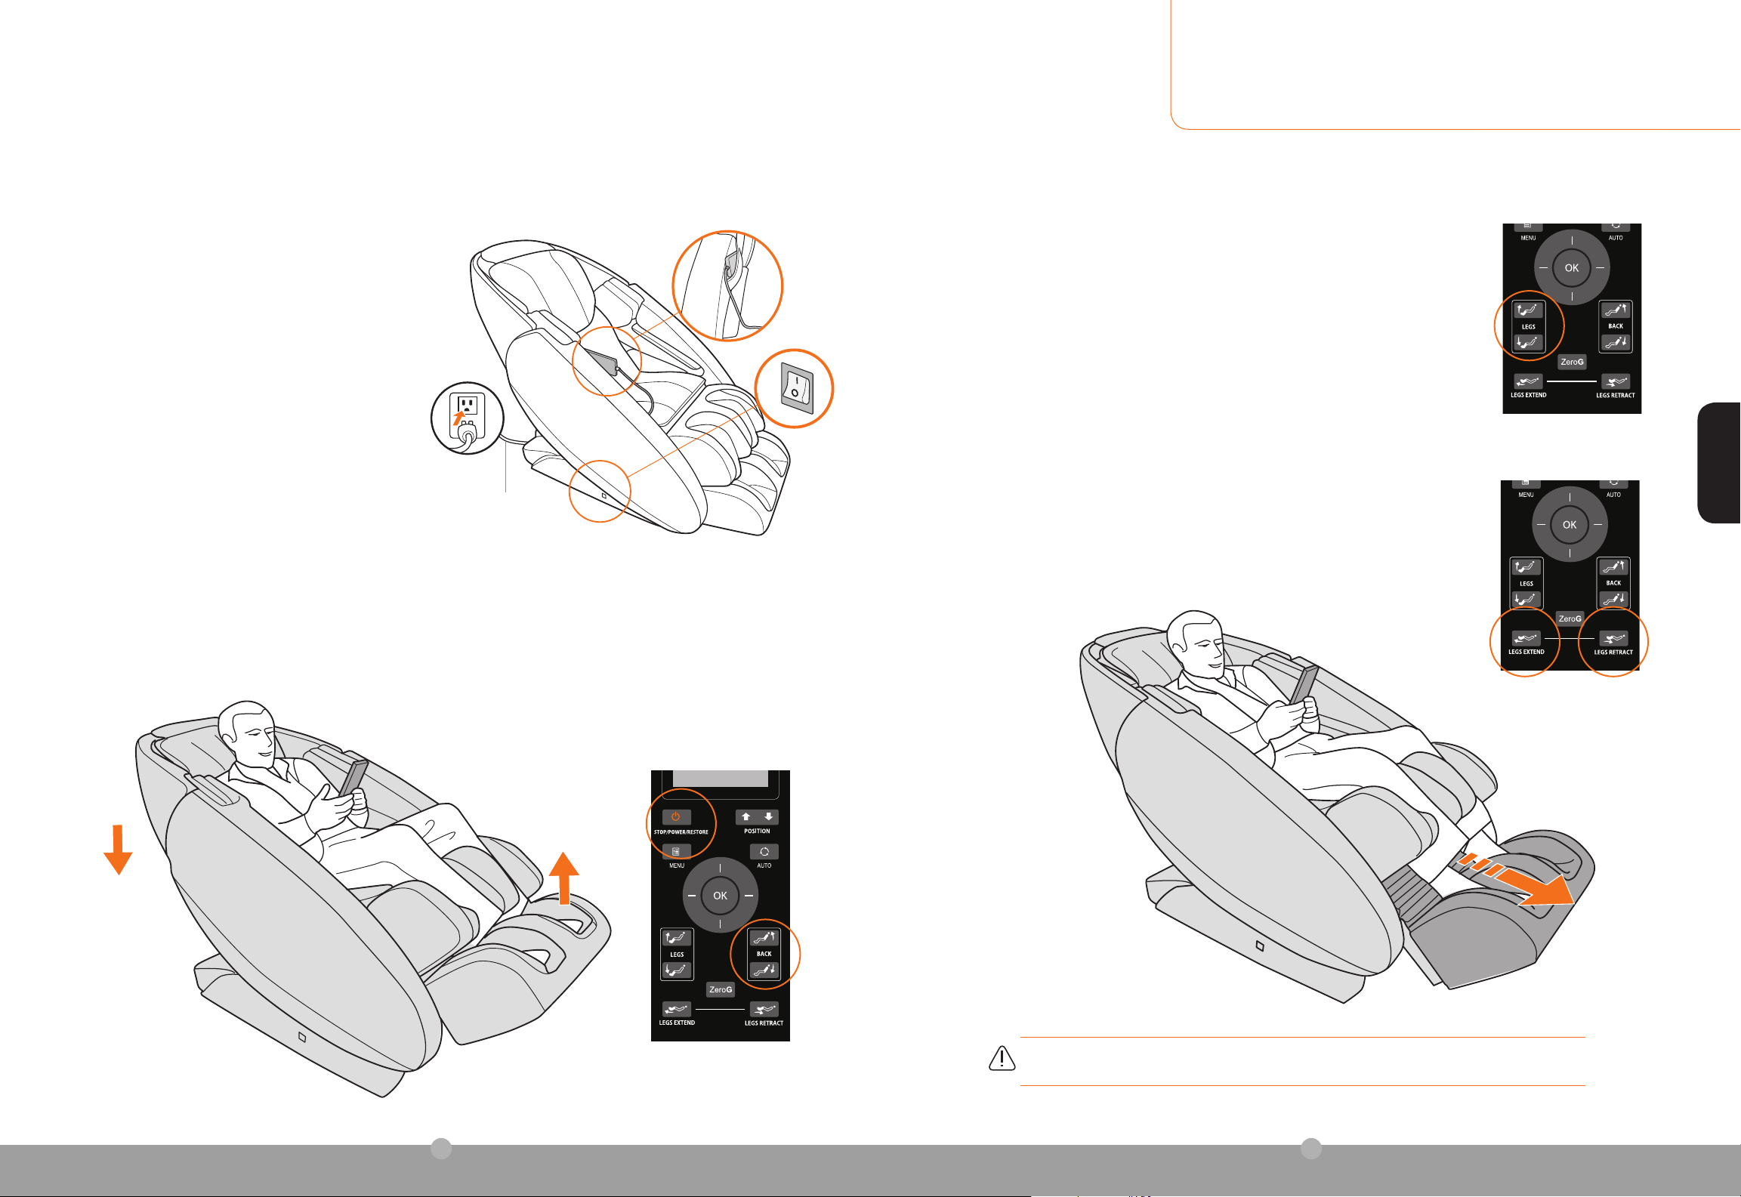The height and width of the screenshot is (1197, 1741).
Task: Click the orange STOP/POWER/RESTORE power button
Action: tap(676, 817)
